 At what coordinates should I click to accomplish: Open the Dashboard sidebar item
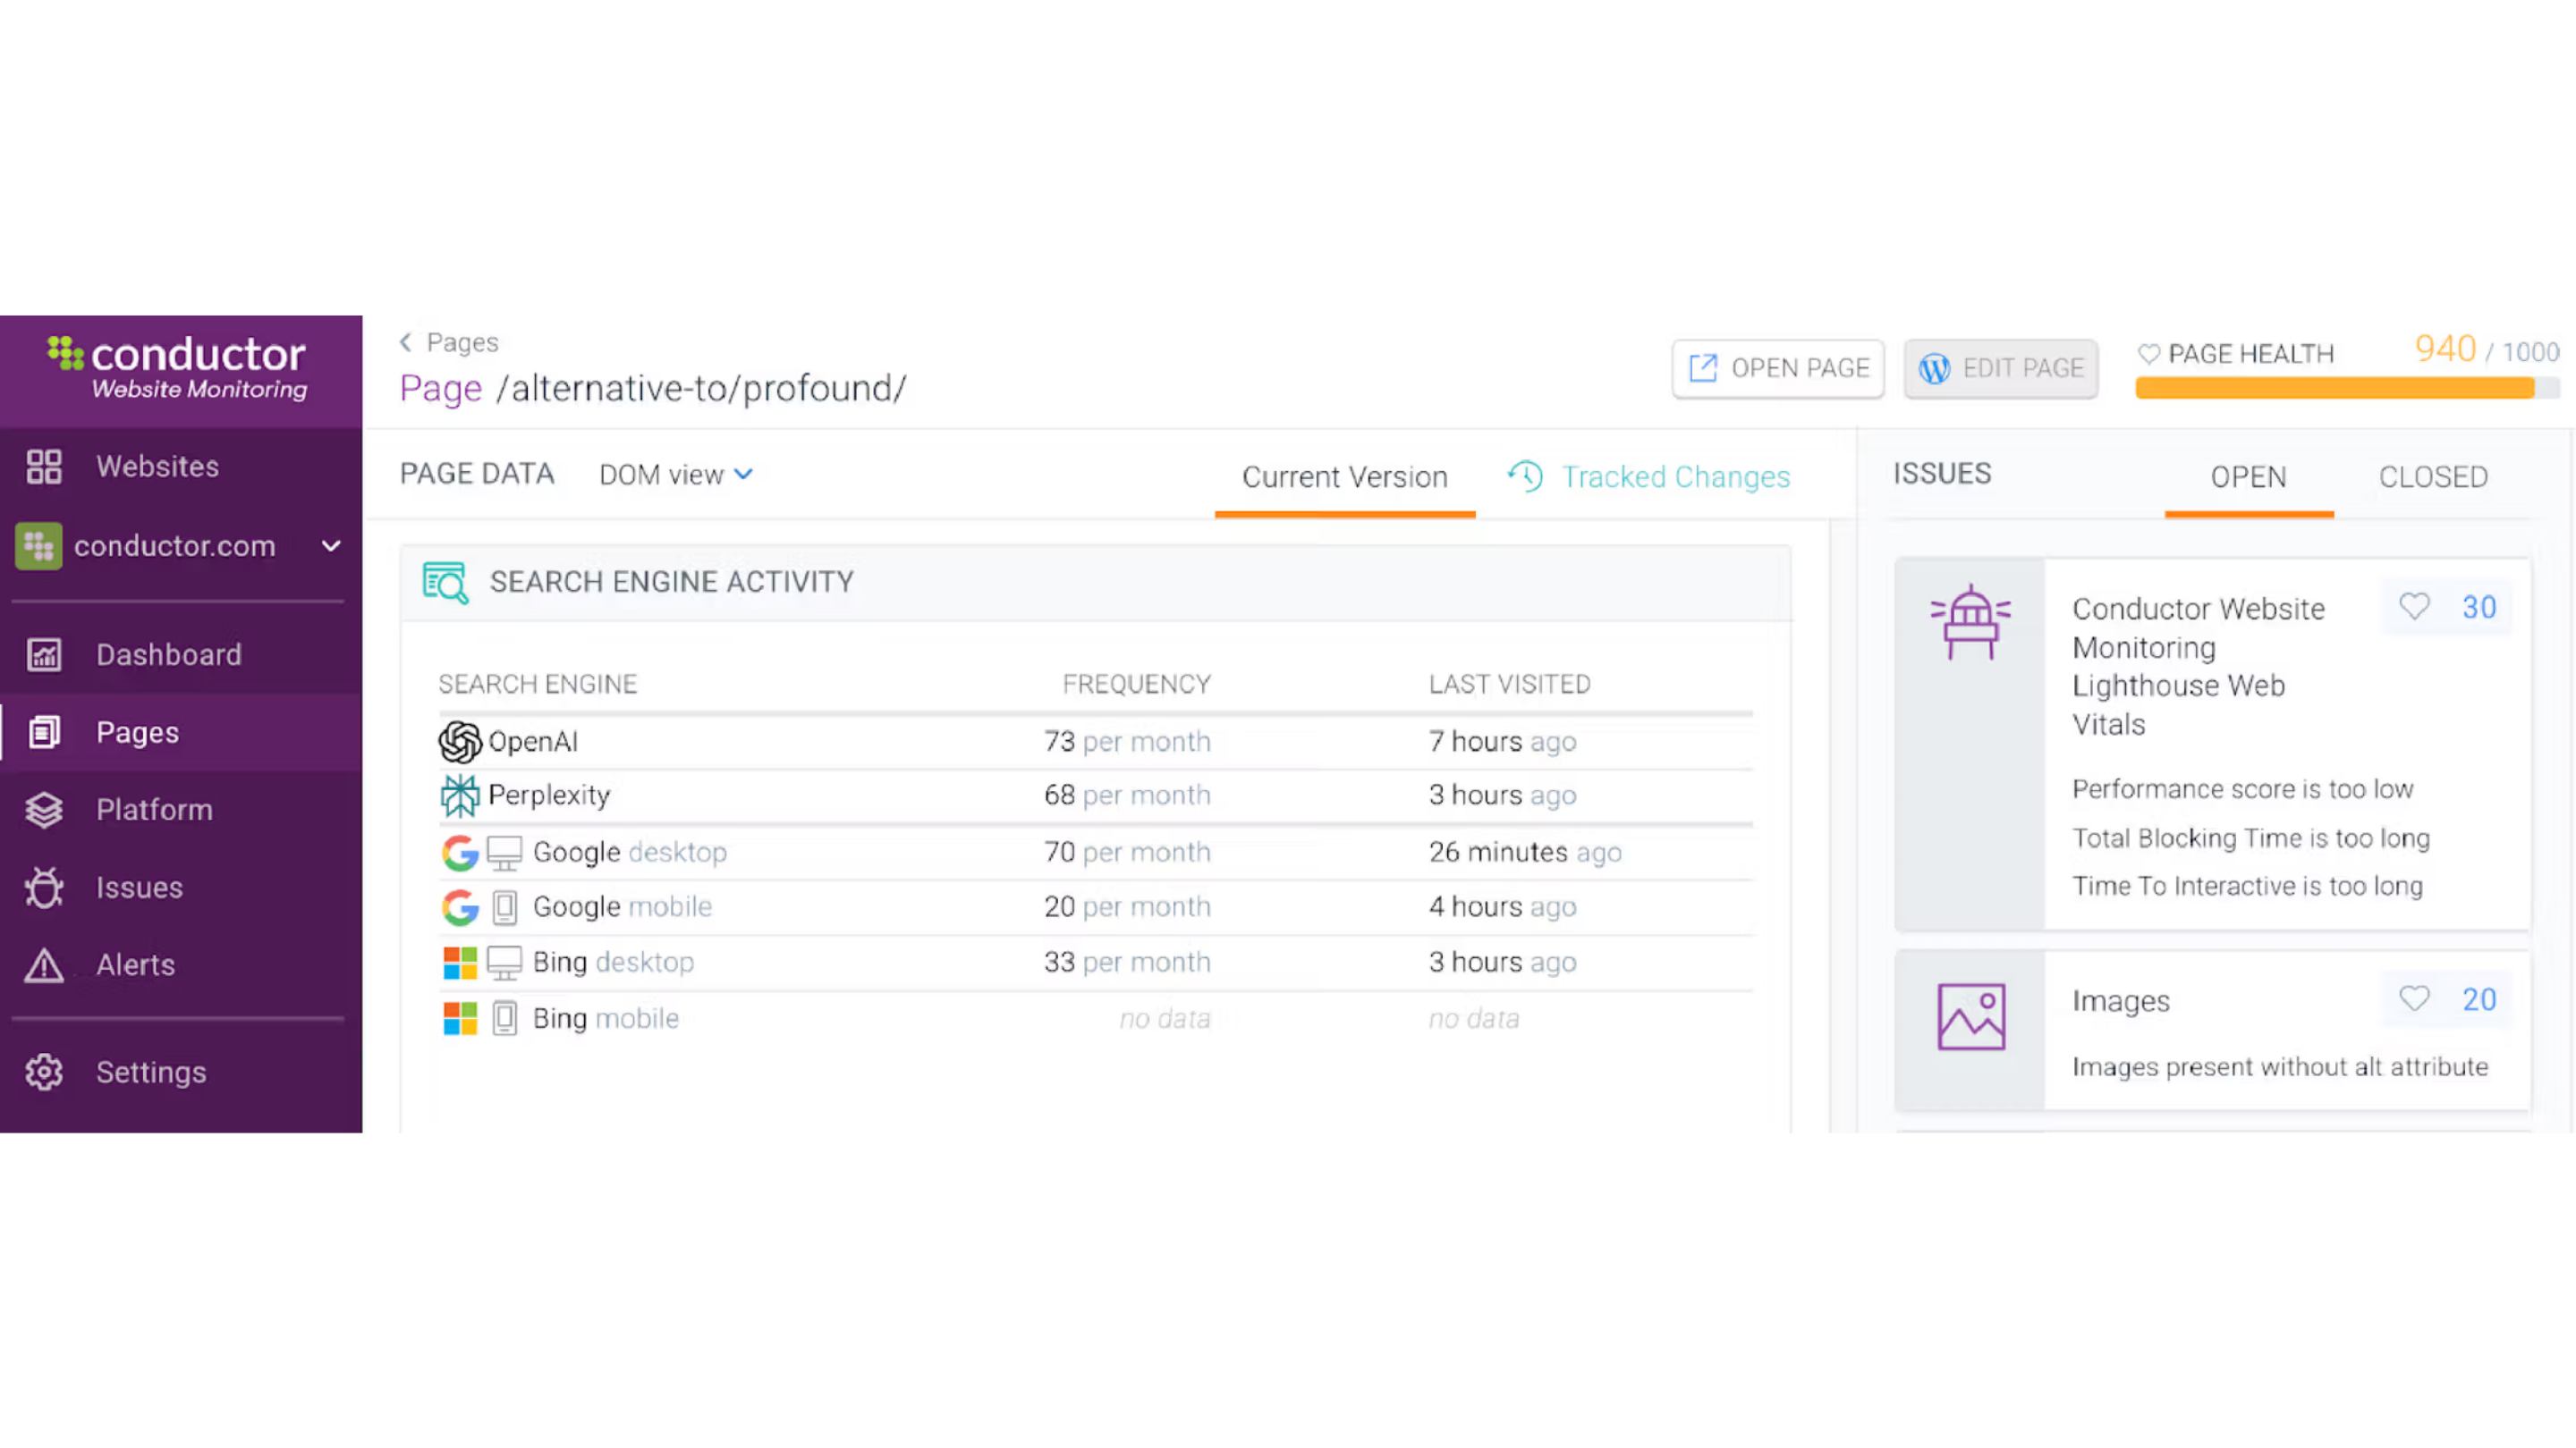168,654
